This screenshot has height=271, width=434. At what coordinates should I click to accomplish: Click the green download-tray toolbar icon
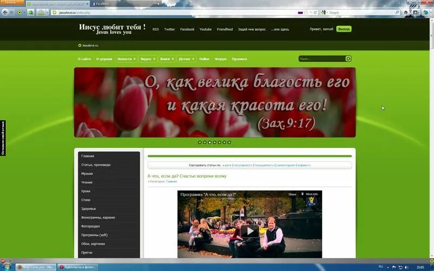pyautogui.click(x=41, y=12)
